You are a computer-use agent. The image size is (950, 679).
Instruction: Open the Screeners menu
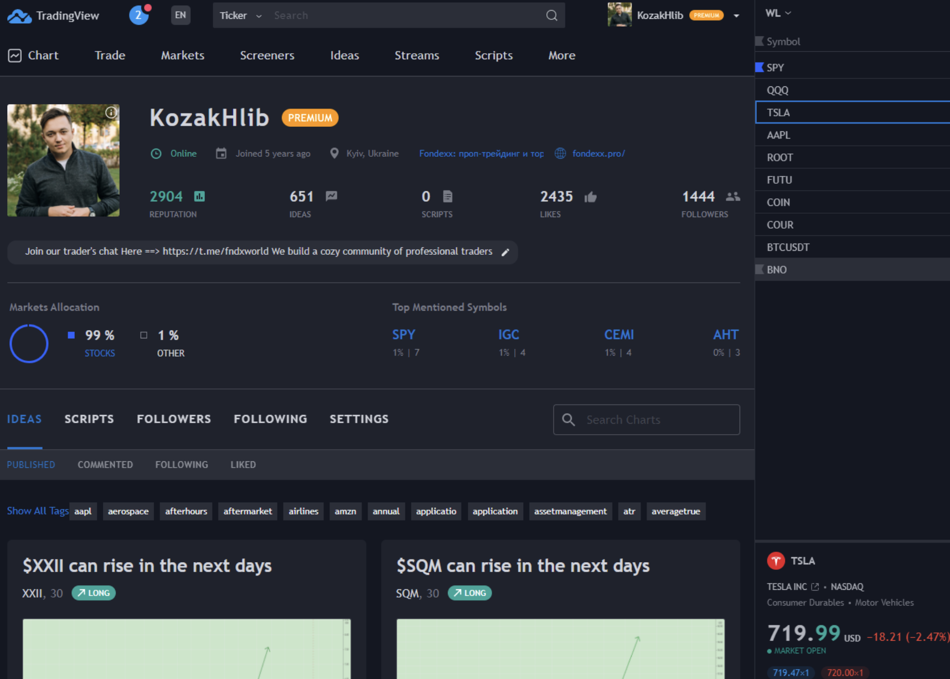(267, 55)
